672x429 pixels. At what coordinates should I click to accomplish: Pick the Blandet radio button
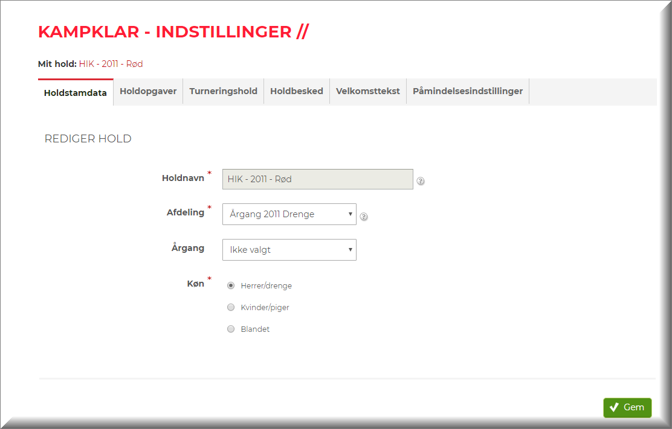click(x=231, y=329)
